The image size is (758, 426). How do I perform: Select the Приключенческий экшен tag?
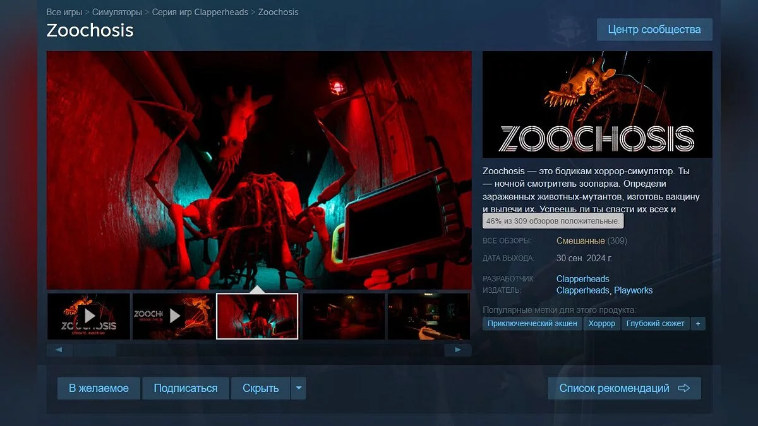point(532,323)
